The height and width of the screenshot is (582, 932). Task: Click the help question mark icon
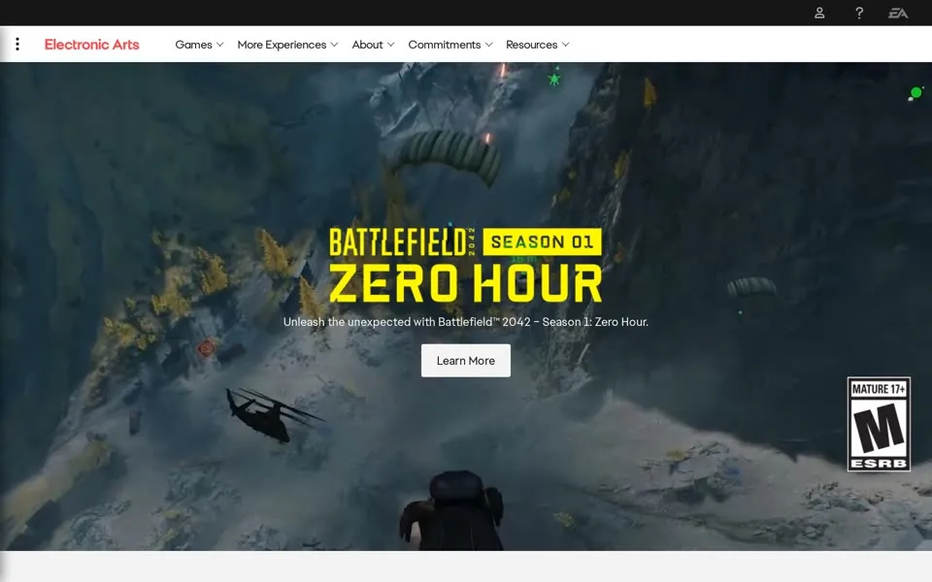(x=859, y=13)
